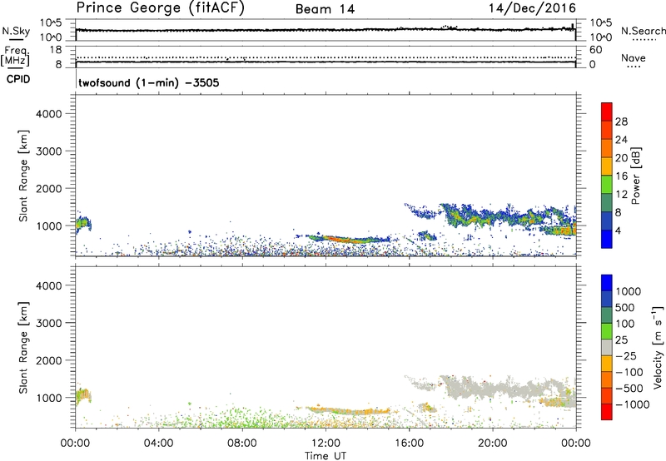This screenshot has width=666, height=461.
Task: Click the '28' tick on Power colorbar
Action: (621, 121)
